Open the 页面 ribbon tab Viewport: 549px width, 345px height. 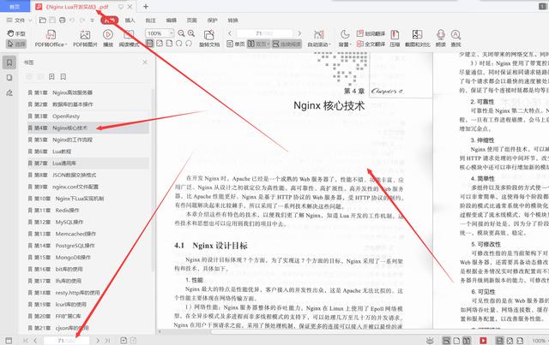[x=192, y=21]
